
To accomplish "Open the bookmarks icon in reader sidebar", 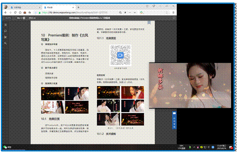I will click(6, 31).
